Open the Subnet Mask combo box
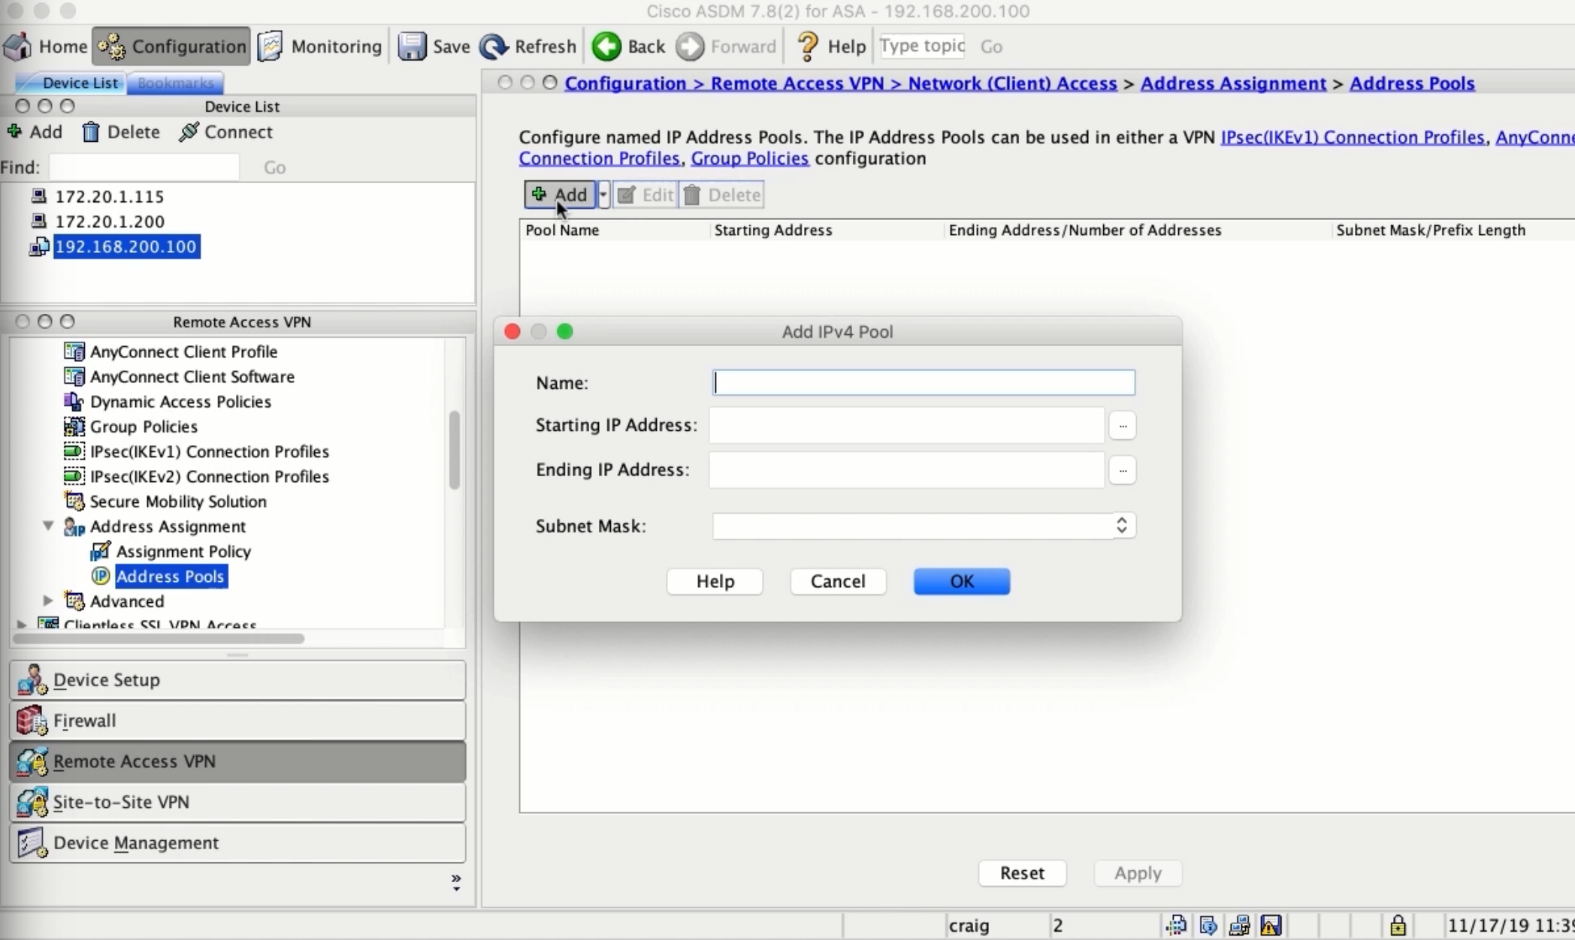The image size is (1575, 940). [x=924, y=526]
